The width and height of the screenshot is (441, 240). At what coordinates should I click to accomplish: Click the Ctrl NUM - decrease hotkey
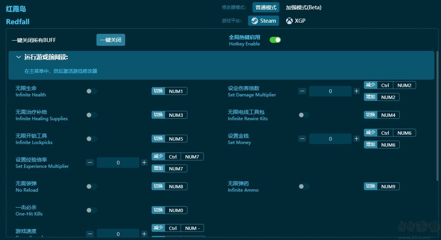click(x=178, y=228)
